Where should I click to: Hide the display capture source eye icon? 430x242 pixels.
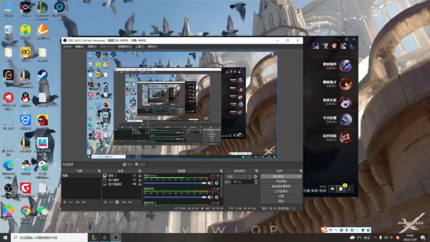coord(134,184)
